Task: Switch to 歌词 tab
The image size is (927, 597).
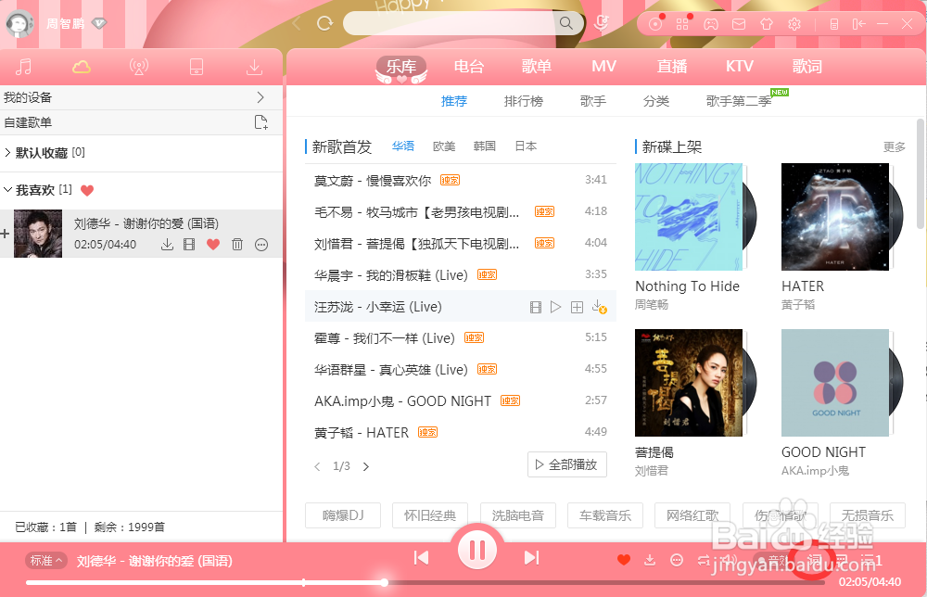Action: coord(807,66)
